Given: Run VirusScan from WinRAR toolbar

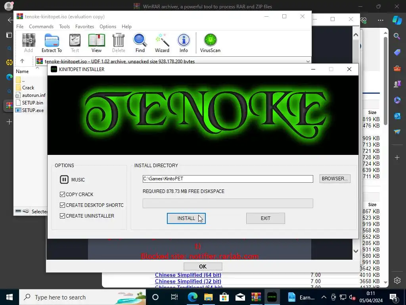Looking at the screenshot, I should click(x=210, y=43).
